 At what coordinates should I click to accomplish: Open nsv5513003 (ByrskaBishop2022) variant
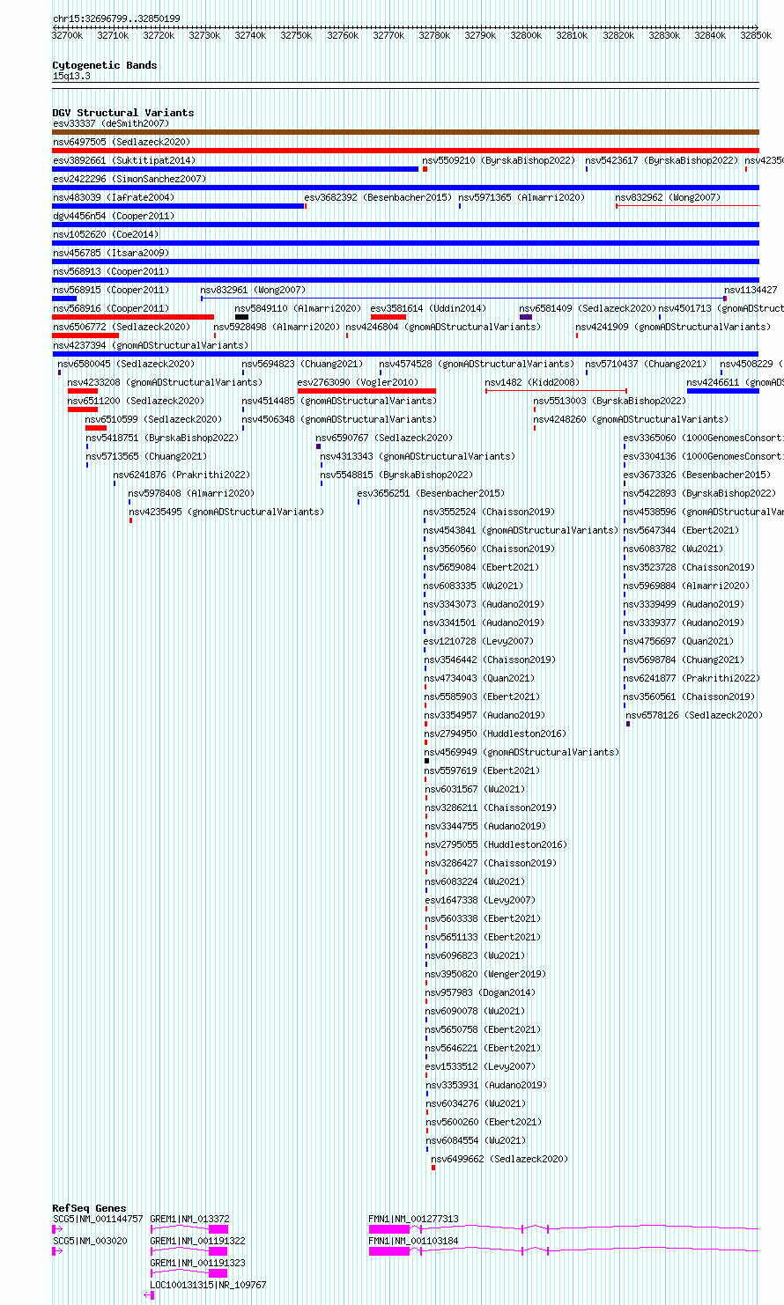coord(610,401)
